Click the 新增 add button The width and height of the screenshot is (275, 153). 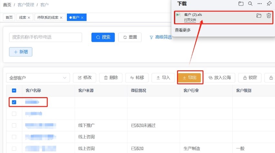(x=21, y=52)
